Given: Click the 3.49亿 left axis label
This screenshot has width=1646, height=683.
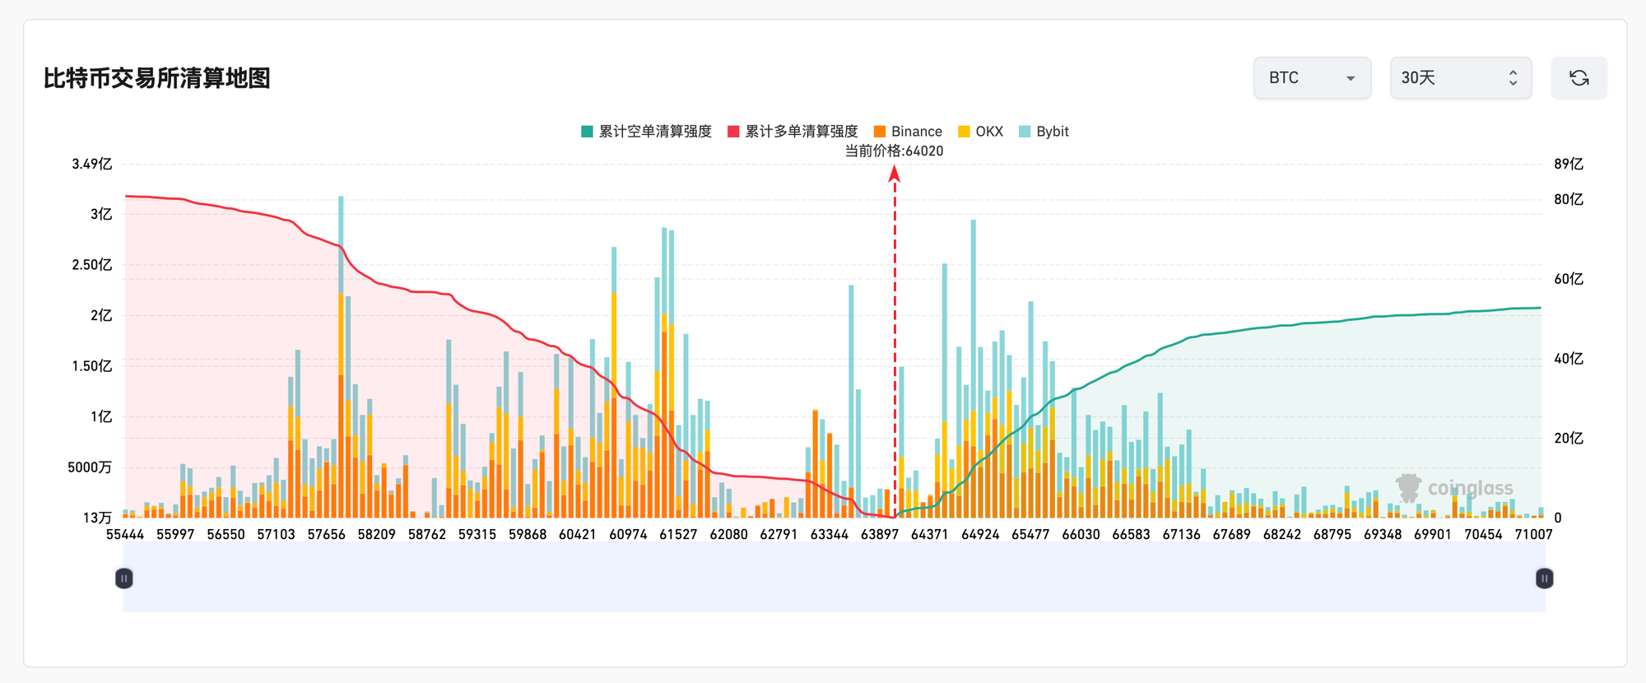Looking at the screenshot, I should pos(92,164).
